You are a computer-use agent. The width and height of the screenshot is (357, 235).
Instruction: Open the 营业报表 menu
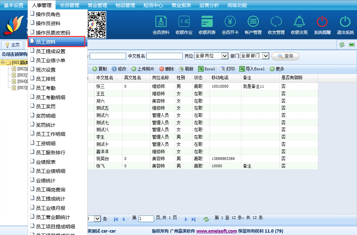click(x=181, y=5)
